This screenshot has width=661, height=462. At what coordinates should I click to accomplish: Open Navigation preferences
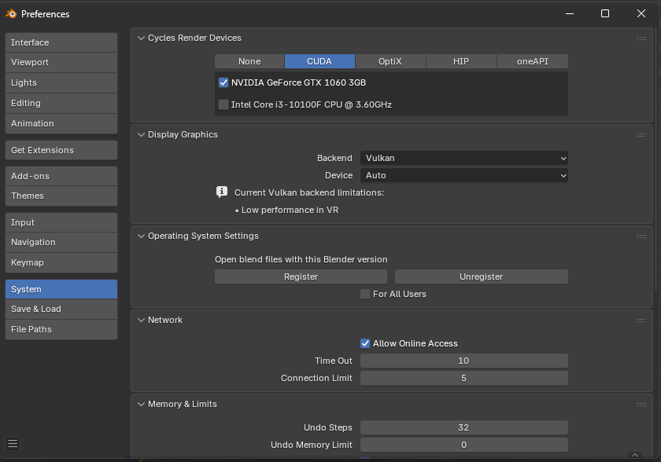point(61,242)
